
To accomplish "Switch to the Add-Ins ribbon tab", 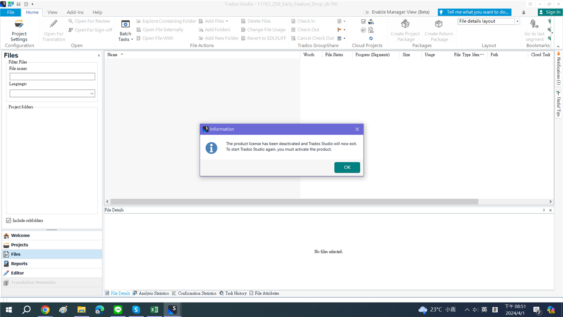I will click(75, 12).
